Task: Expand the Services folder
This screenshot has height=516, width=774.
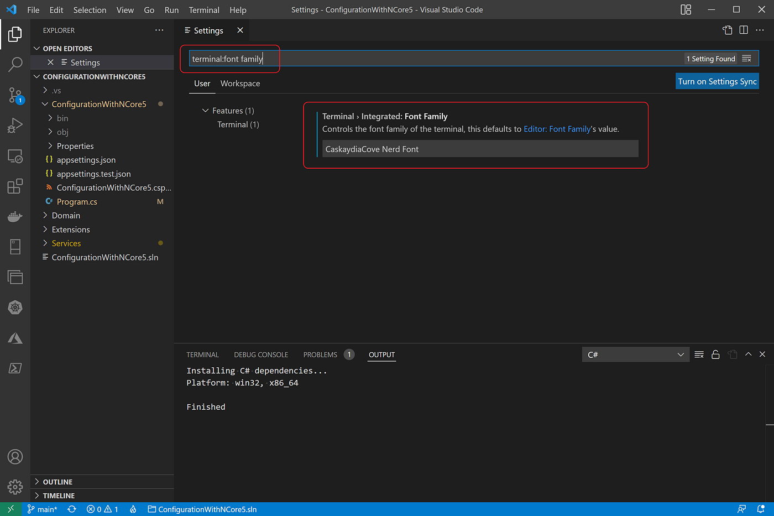Action: (x=66, y=243)
